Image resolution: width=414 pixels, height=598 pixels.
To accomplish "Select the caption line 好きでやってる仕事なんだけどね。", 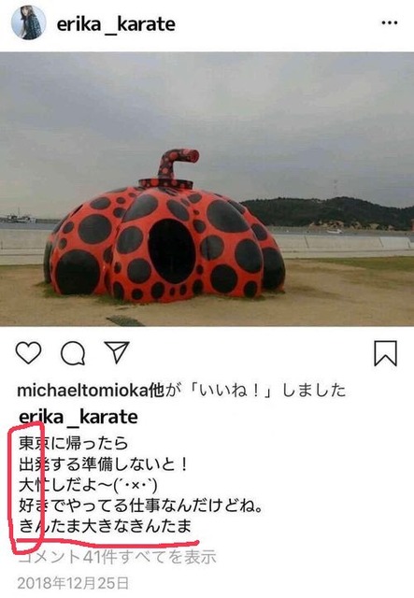I will (141, 505).
